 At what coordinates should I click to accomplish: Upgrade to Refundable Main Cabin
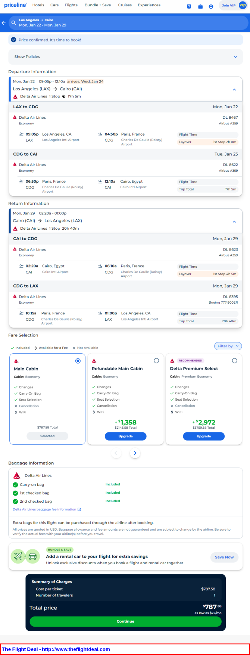point(125,436)
